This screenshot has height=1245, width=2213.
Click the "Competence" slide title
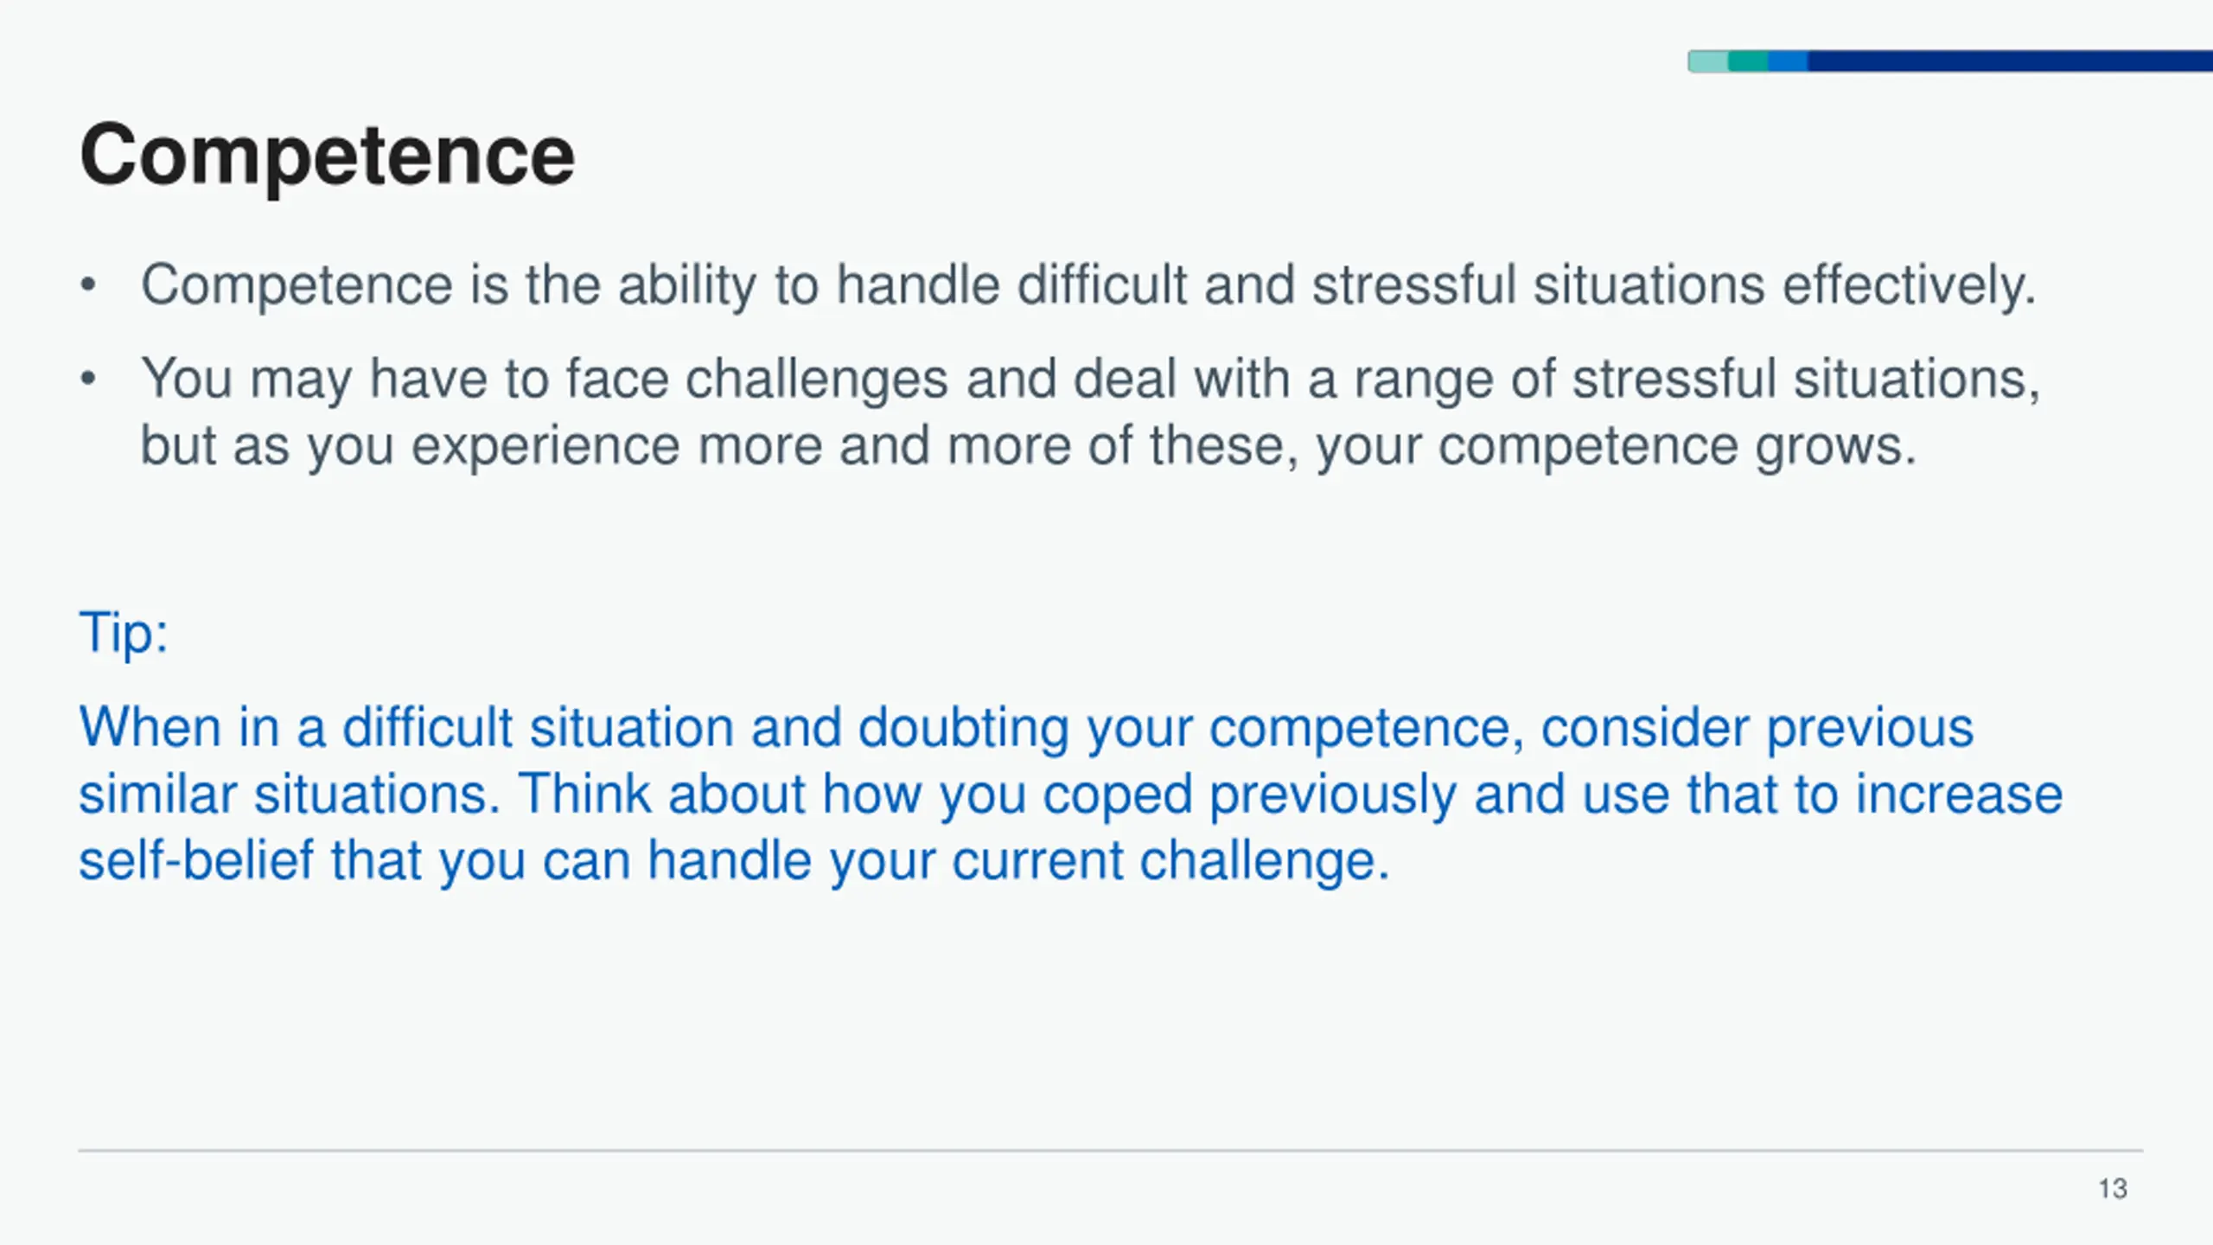(x=327, y=156)
